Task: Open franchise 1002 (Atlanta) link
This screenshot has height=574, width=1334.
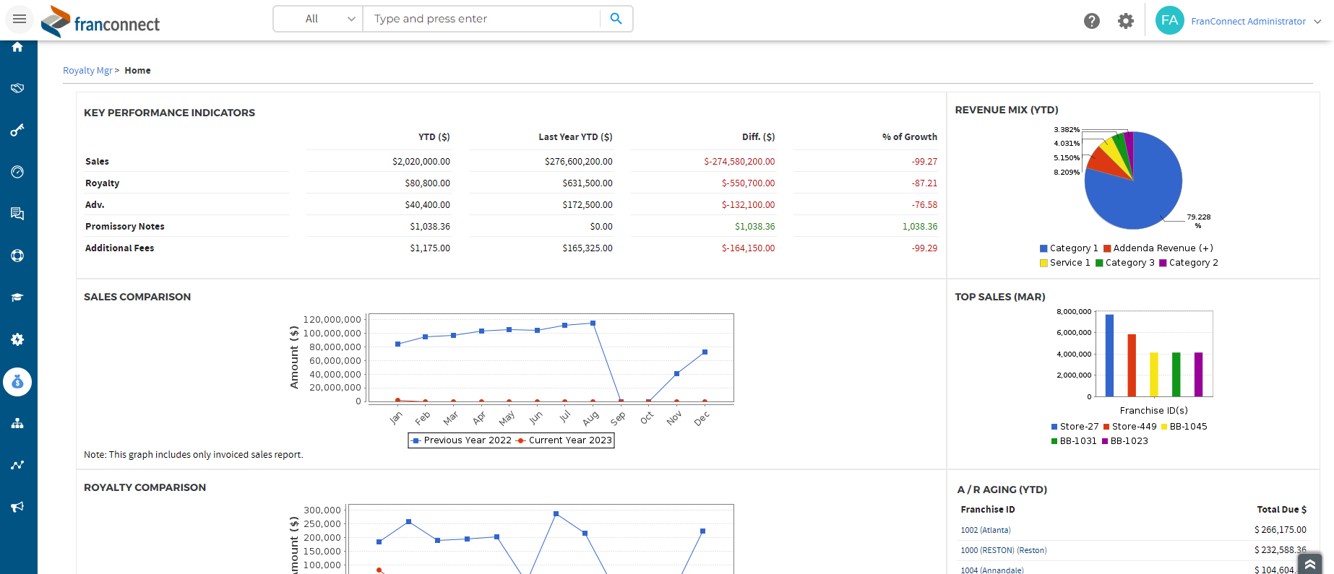Action: pyautogui.click(x=985, y=530)
